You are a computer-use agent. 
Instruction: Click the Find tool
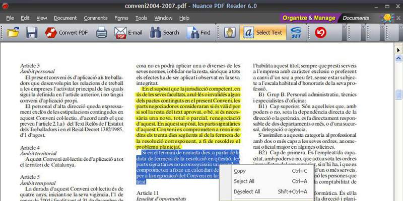pos(198,33)
